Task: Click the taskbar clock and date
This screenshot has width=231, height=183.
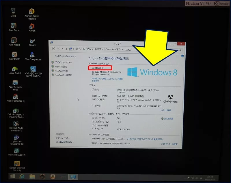Action: click(x=210, y=178)
